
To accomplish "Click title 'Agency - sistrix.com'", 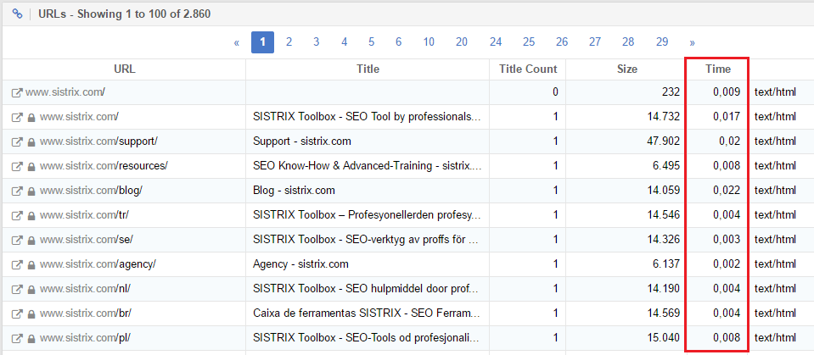I will (x=300, y=264).
